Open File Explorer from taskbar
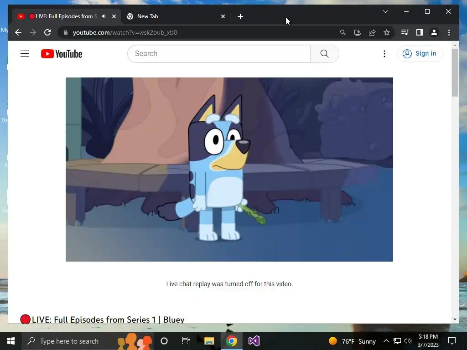The image size is (467, 350). click(x=209, y=341)
